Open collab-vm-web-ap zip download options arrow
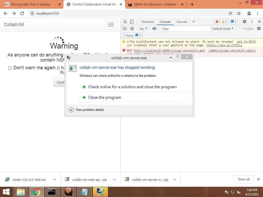Viewport: 263px width, 197px height. (115, 180)
